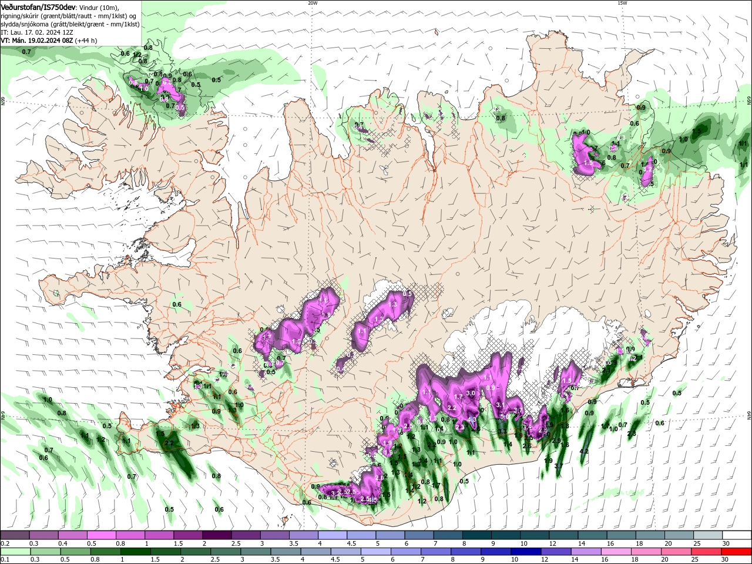This screenshot has height=564, width=752.
Task: Pick the violet rain swatch starting at 12
Action: tap(556, 552)
